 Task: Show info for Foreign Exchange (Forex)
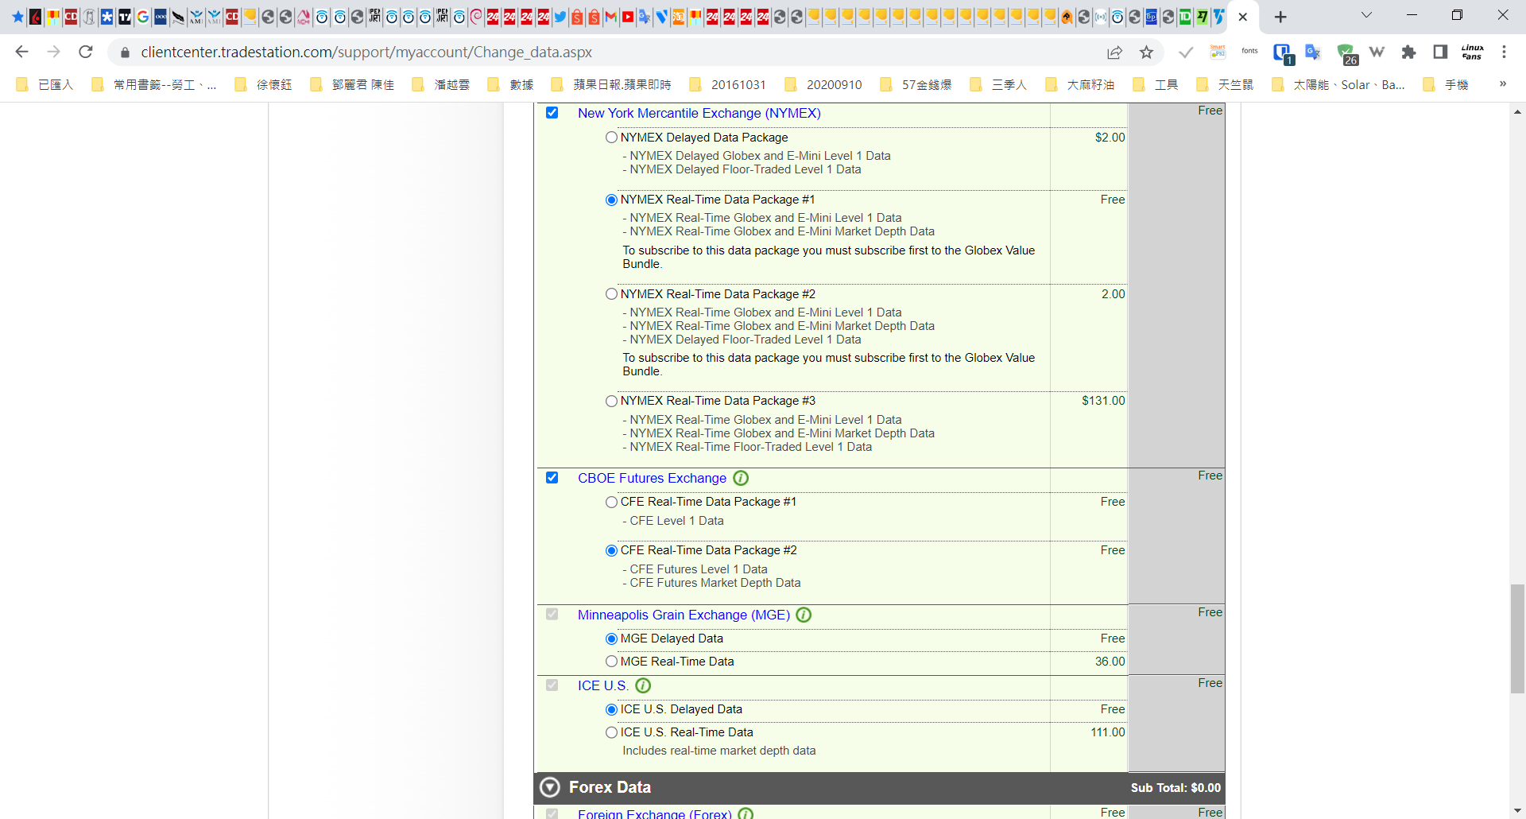pyautogui.click(x=746, y=813)
